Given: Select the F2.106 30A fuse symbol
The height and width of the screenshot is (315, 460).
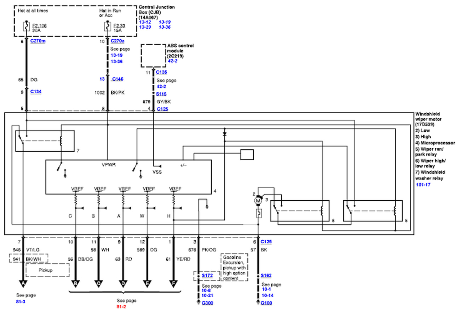Looking at the screenshot, I should pos(25,27).
